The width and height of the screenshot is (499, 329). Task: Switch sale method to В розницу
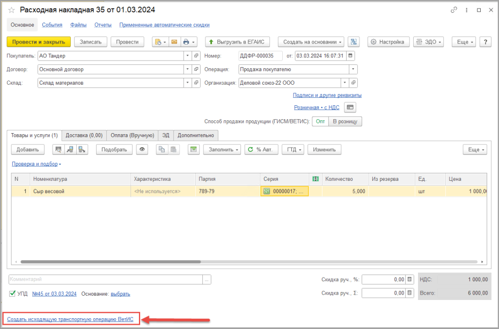coord(345,121)
